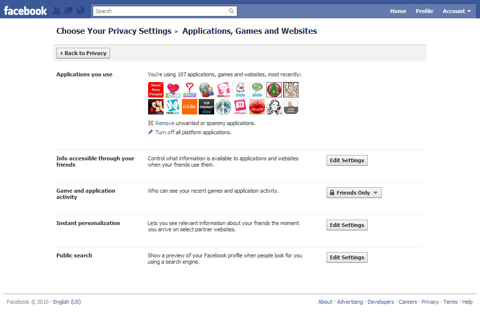Open the teal RockYou hands app icon

tap(173, 107)
